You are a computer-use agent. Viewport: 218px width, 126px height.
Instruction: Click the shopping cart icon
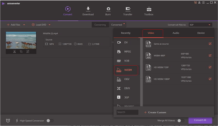pyautogui.click(x=195, y=3)
